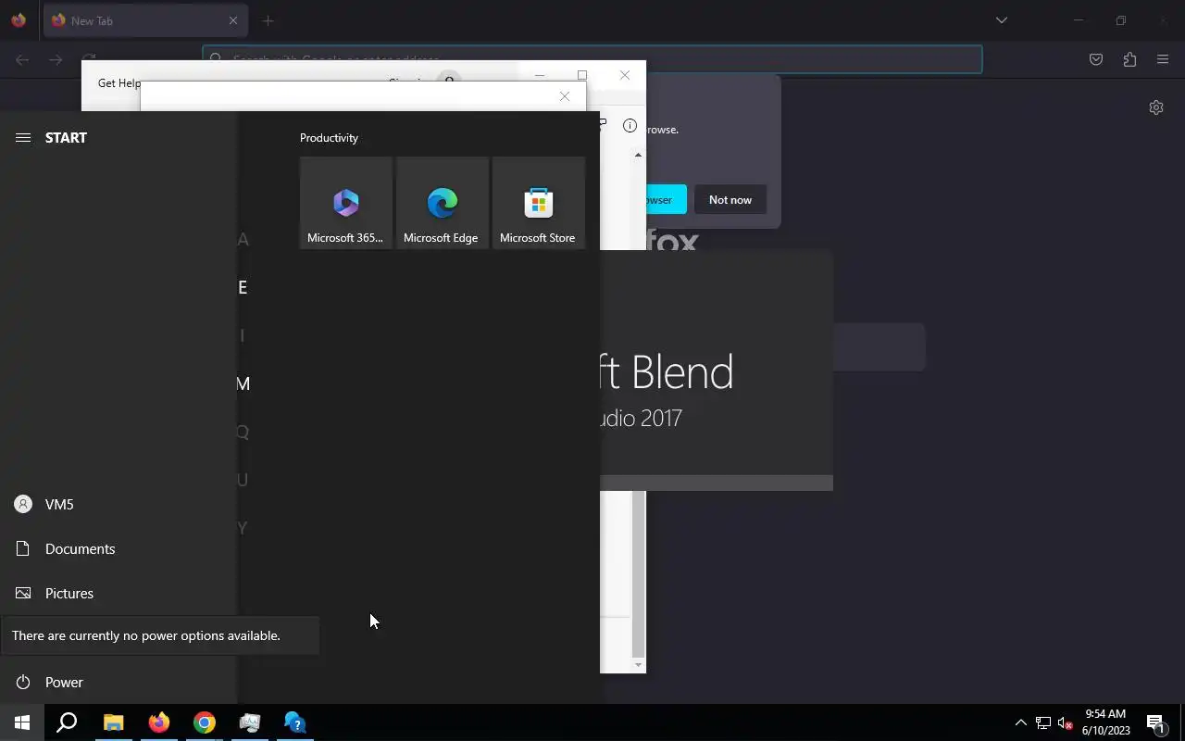Open the Firefox Extensions puzzle icon

pyautogui.click(x=1129, y=59)
